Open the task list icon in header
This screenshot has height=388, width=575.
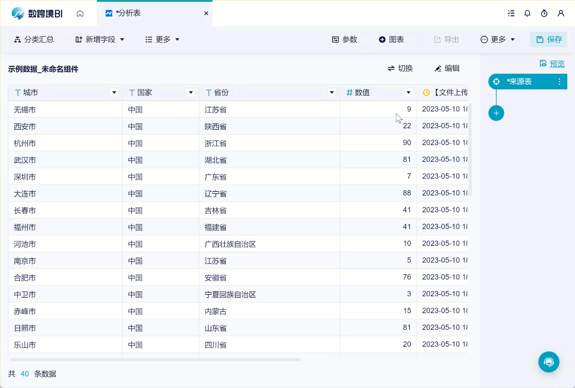511,13
